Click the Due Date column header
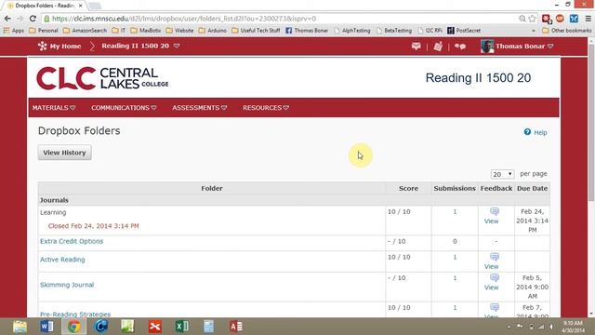The height and width of the screenshot is (335, 595). [x=532, y=188]
